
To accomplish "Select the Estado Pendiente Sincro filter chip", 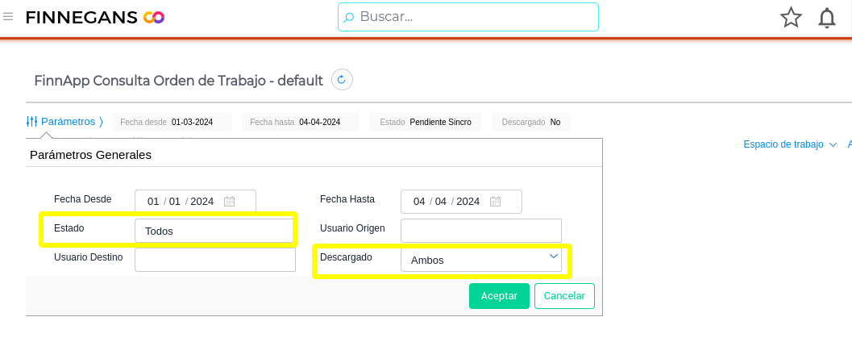I will [x=426, y=122].
